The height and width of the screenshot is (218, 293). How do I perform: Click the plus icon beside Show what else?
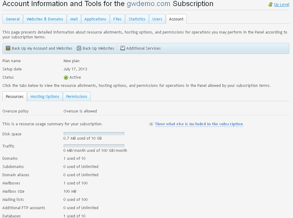[x=151, y=124]
